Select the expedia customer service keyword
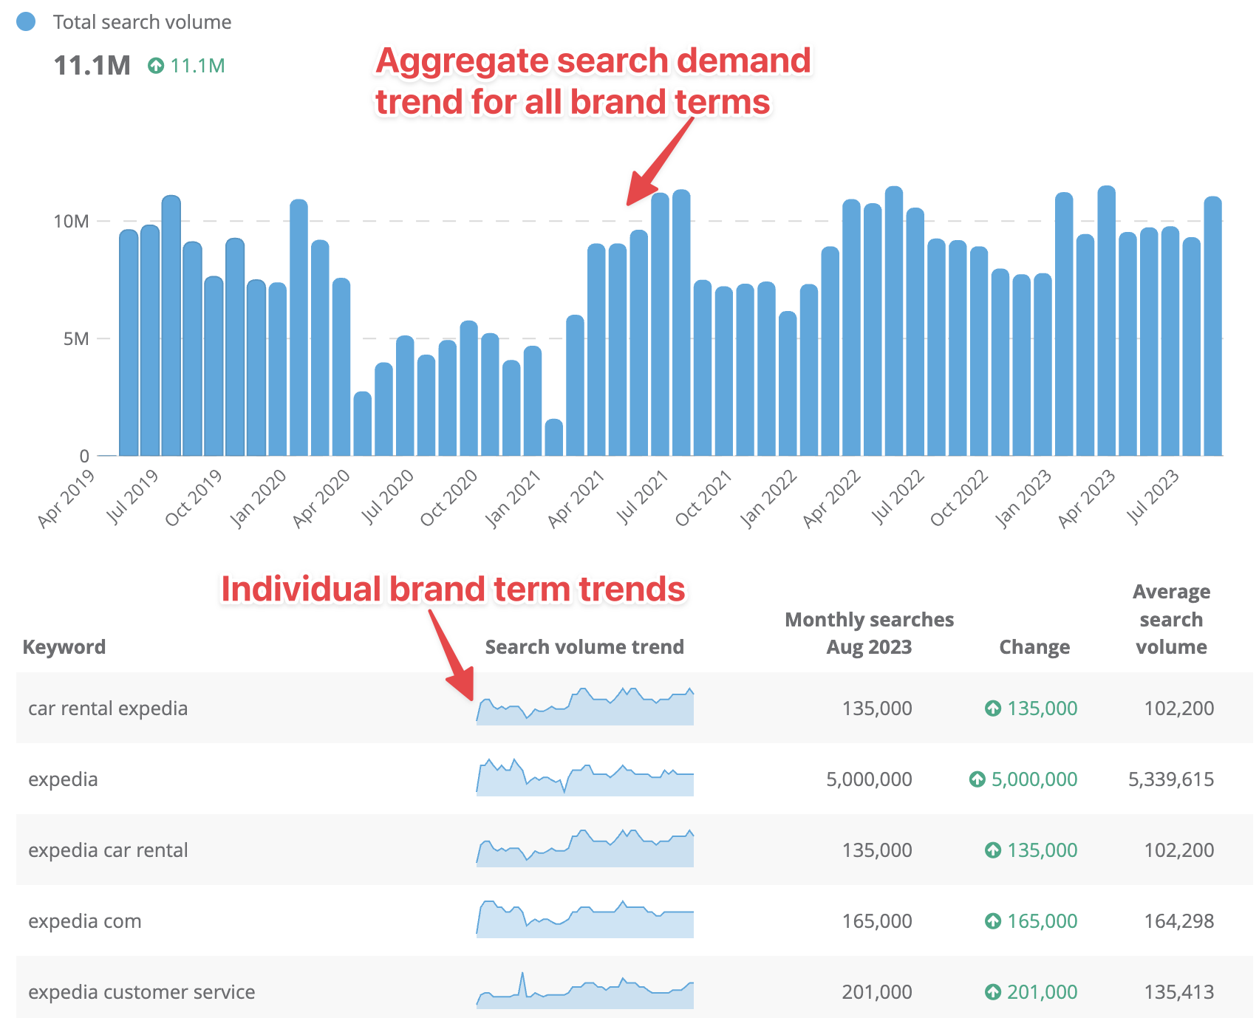 tap(142, 992)
